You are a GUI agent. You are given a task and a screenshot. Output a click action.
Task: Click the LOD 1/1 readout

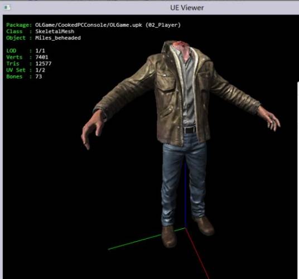pyautogui.click(x=40, y=51)
